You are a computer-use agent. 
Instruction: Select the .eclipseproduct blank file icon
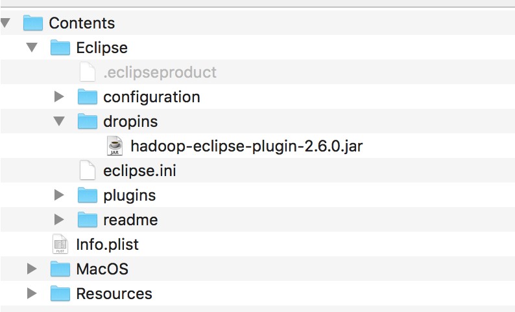pos(88,72)
